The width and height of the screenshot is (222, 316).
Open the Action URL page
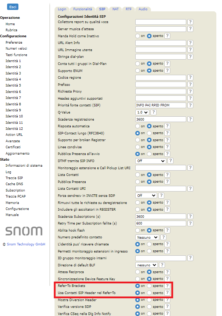click(14, 135)
